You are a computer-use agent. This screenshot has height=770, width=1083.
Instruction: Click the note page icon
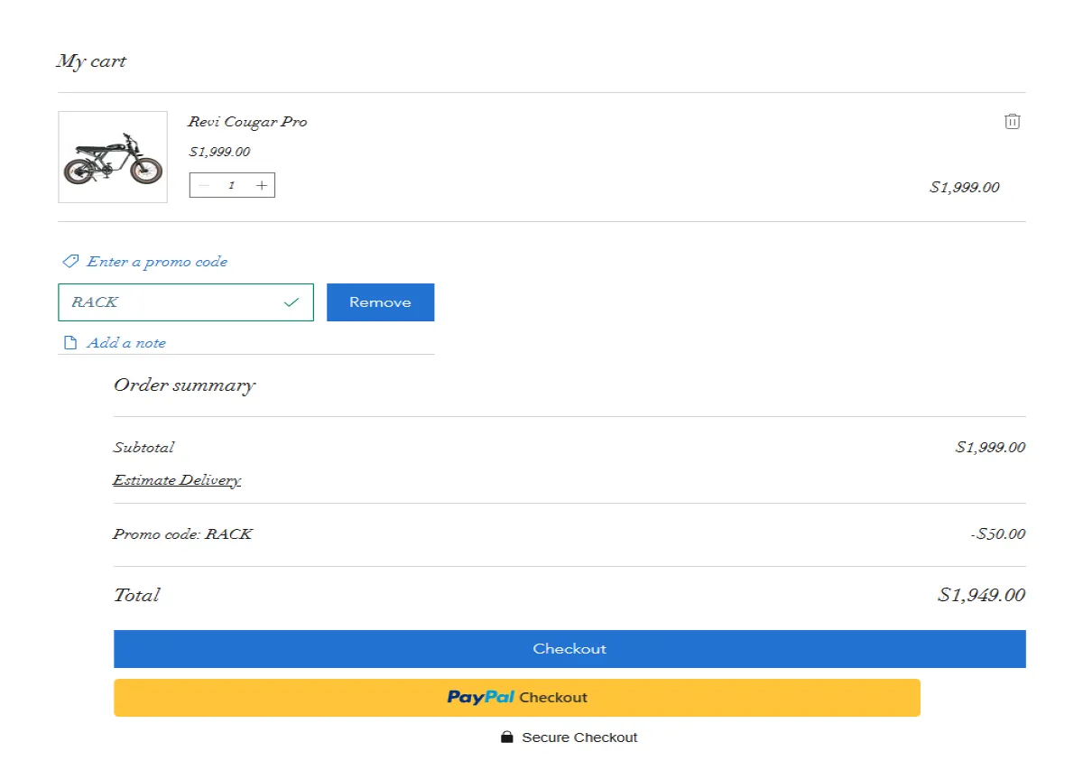pyautogui.click(x=69, y=343)
